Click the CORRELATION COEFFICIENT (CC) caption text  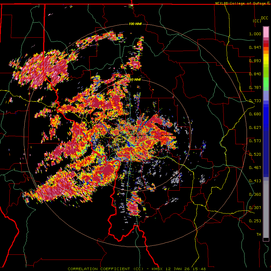105,269
